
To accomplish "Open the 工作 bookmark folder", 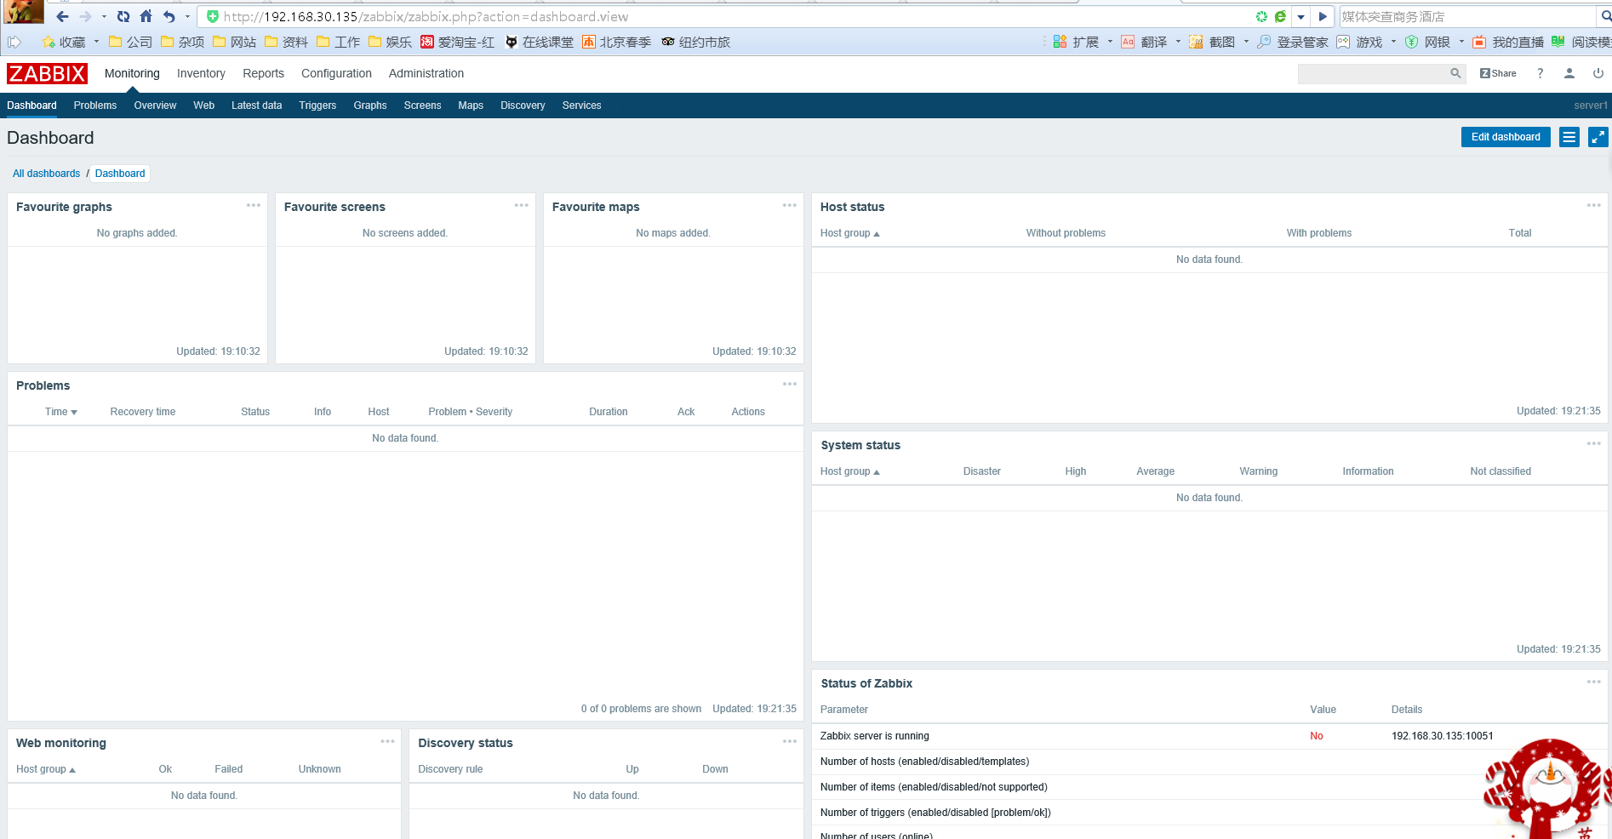I will pos(338,42).
